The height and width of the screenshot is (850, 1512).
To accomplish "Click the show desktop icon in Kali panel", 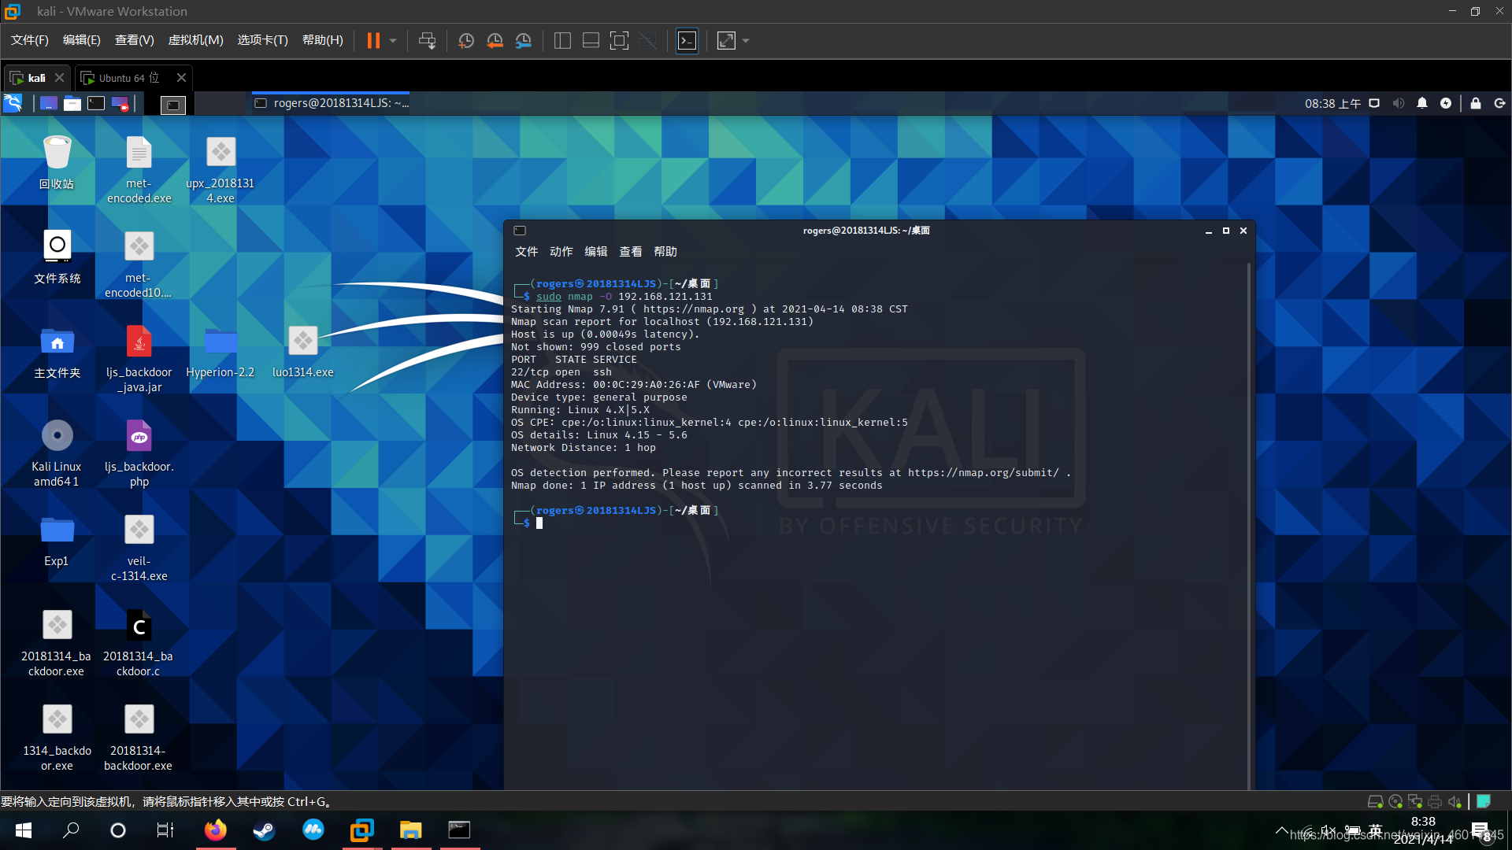I will click(49, 103).
